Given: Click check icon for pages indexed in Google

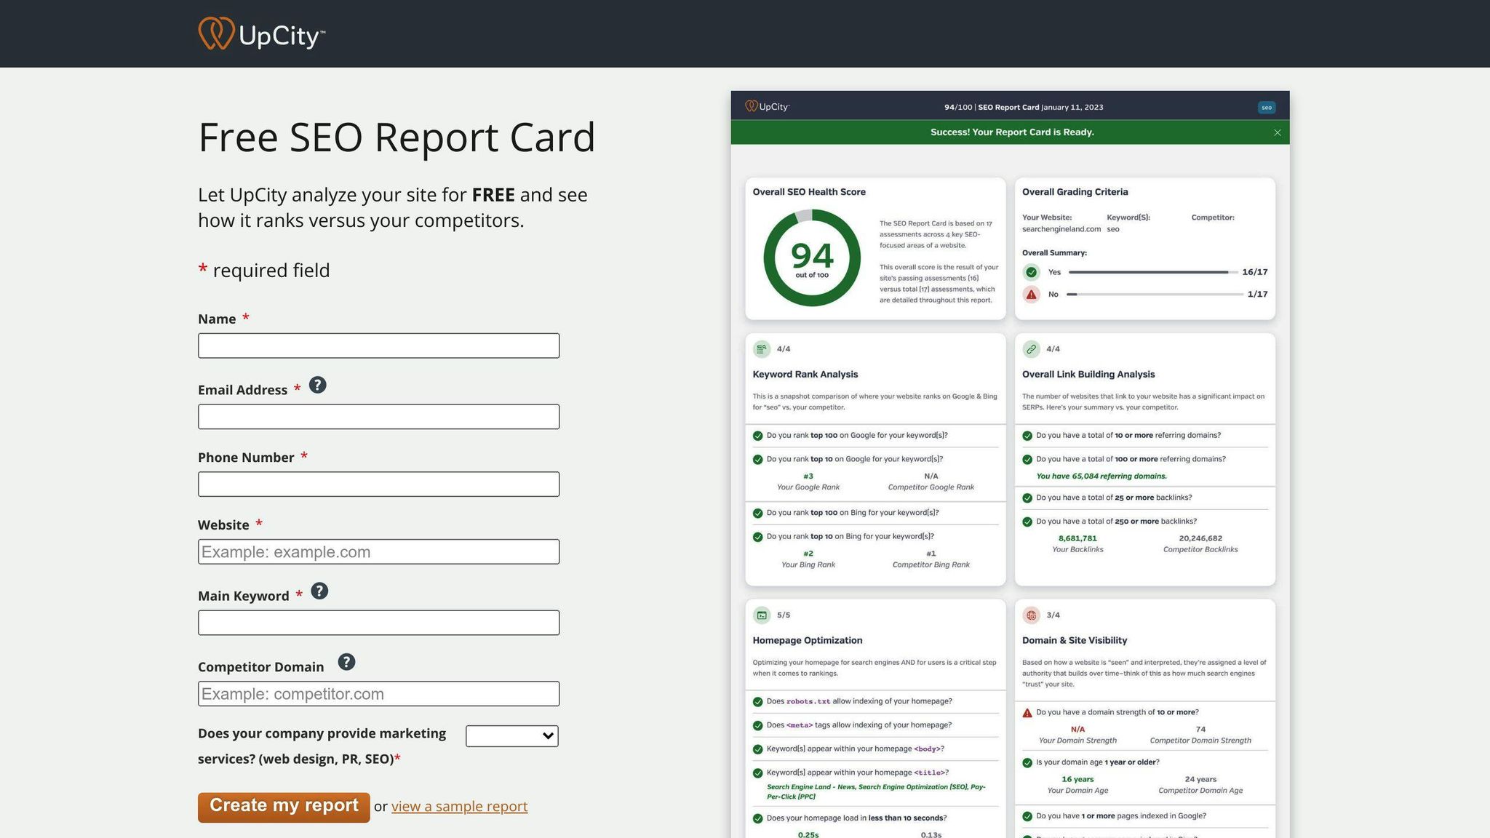Looking at the screenshot, I should (x=1027, y=817).
